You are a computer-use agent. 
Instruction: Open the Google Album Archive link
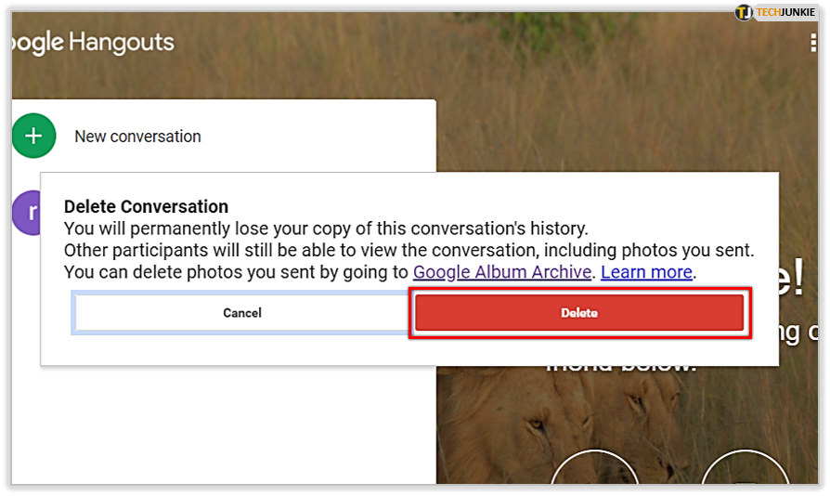(502, 272)
